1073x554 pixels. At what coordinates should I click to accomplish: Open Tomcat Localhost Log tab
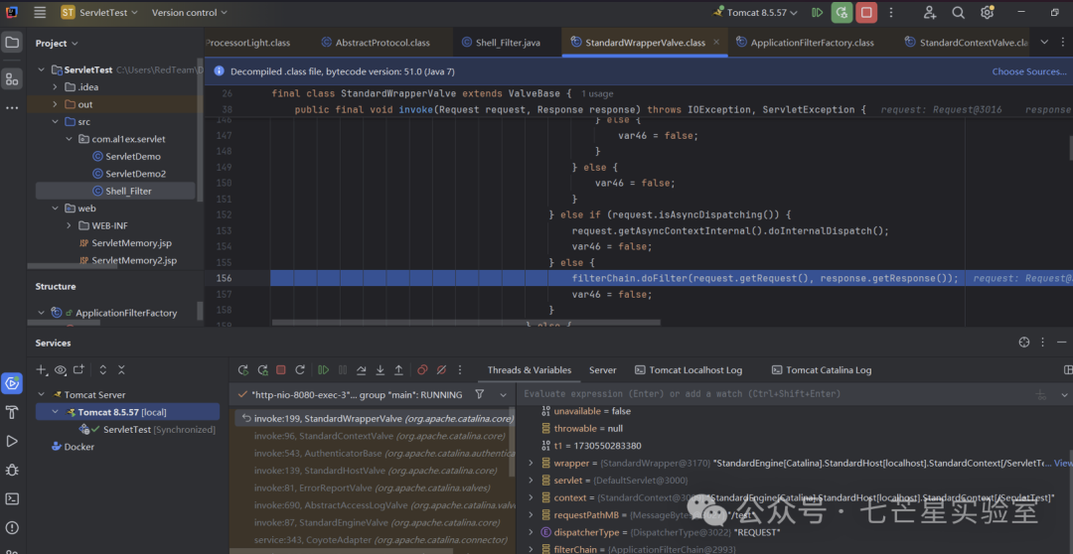tap(689, 370)
